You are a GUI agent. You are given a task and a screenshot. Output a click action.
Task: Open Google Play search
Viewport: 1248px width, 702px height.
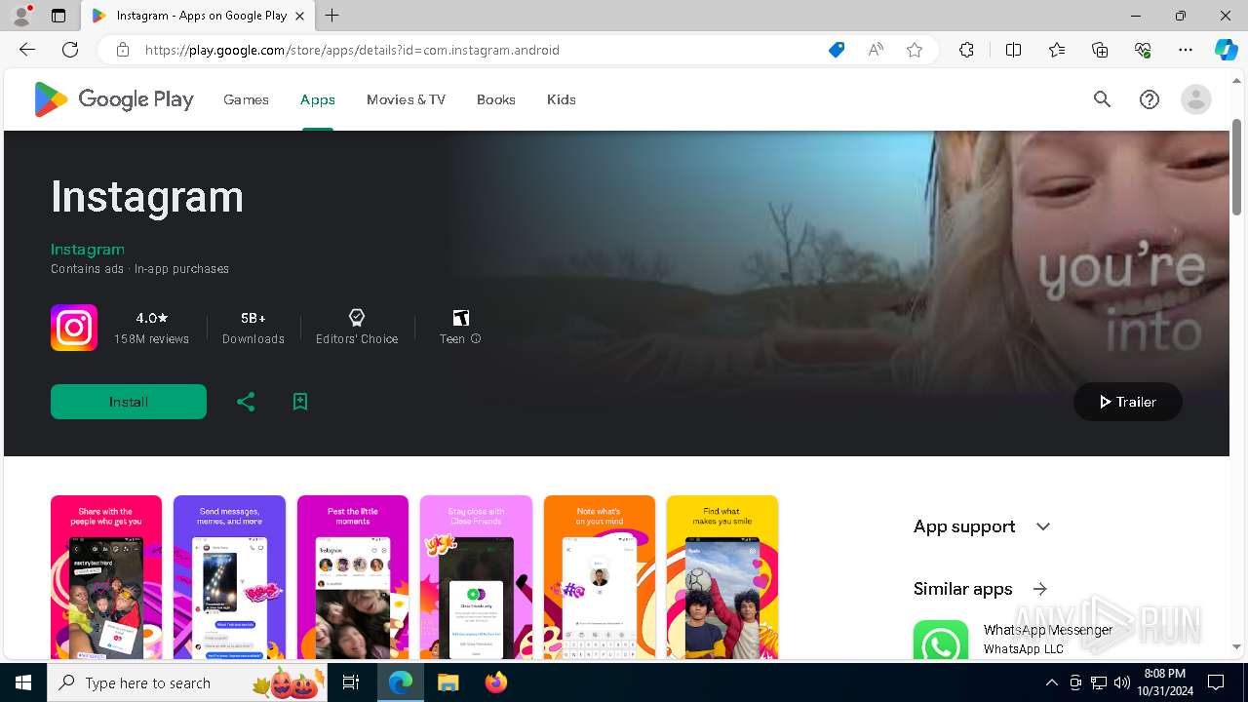click(1102, 99)
